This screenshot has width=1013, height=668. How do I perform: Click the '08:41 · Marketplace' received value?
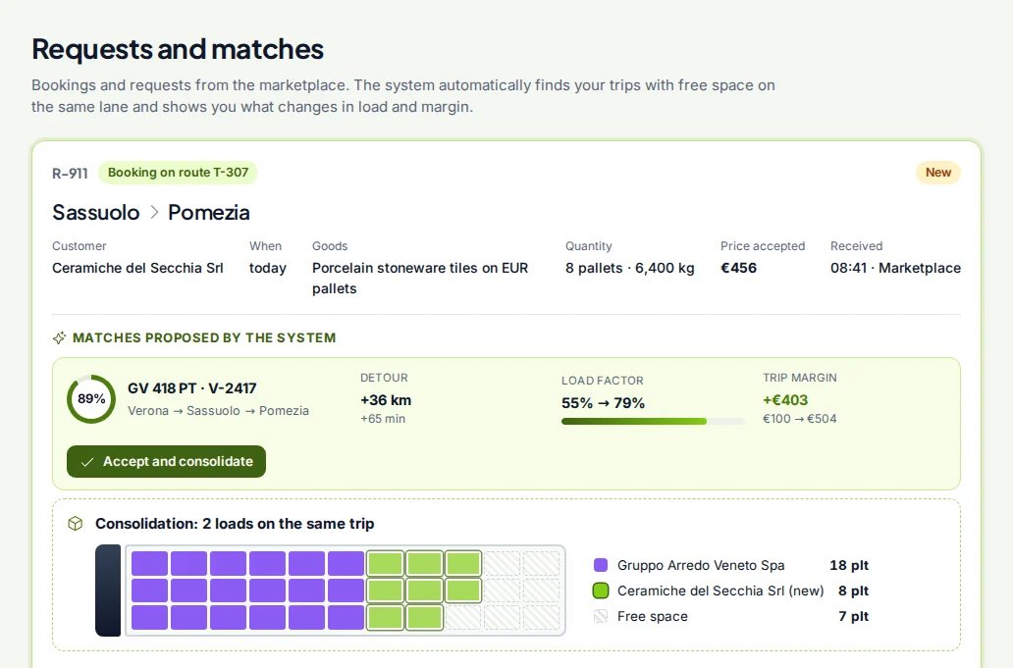[x=895, y=268]
